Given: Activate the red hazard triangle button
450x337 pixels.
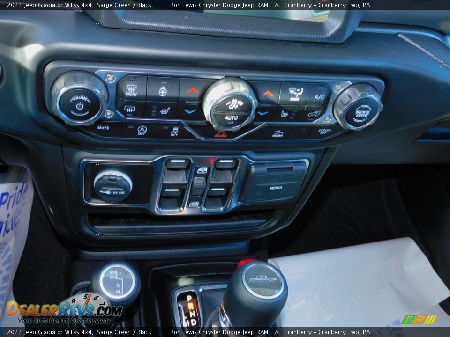Looking at the screenshot, I should (220, 133).
